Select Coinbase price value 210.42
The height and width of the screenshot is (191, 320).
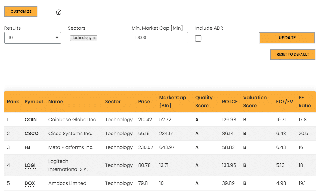coord(145,120)
